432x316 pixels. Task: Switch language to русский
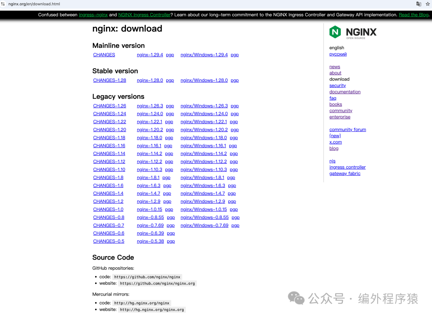coord(338,54)
